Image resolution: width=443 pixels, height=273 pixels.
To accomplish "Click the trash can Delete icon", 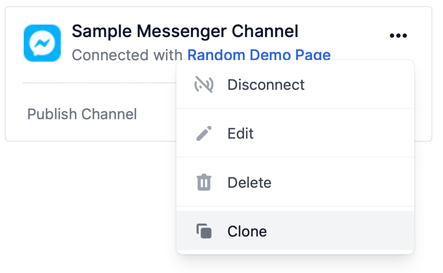I will point(204,182).
